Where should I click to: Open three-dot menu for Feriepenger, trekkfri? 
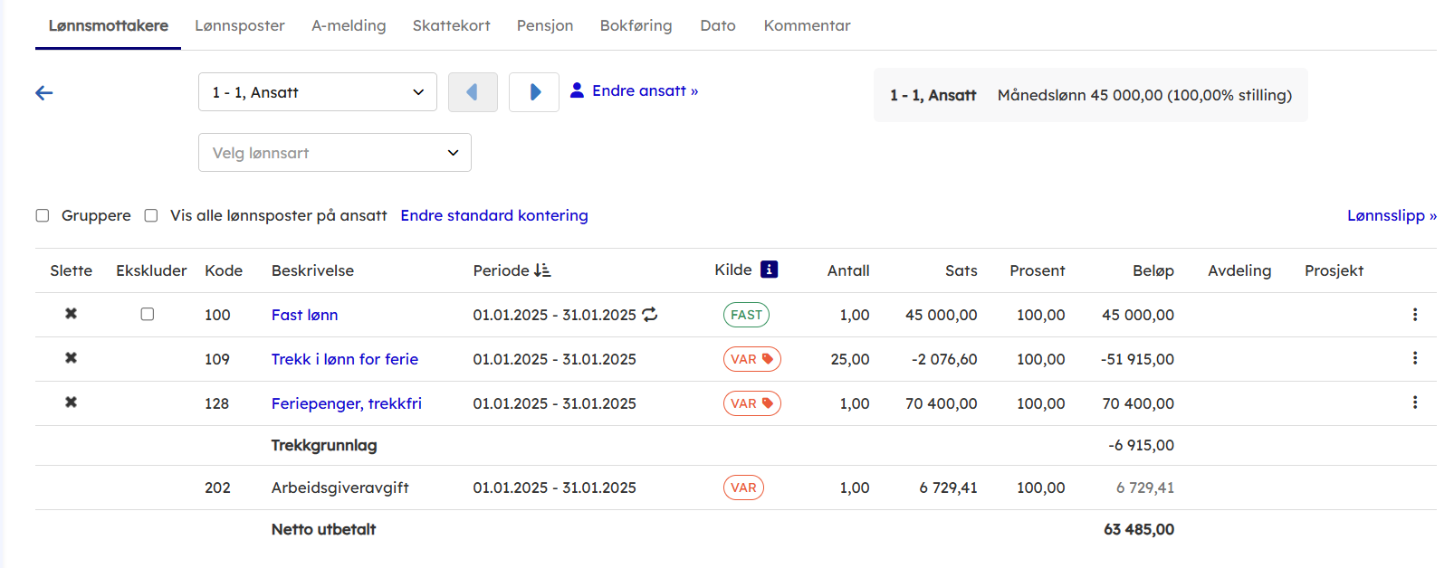coord(1414,402)
